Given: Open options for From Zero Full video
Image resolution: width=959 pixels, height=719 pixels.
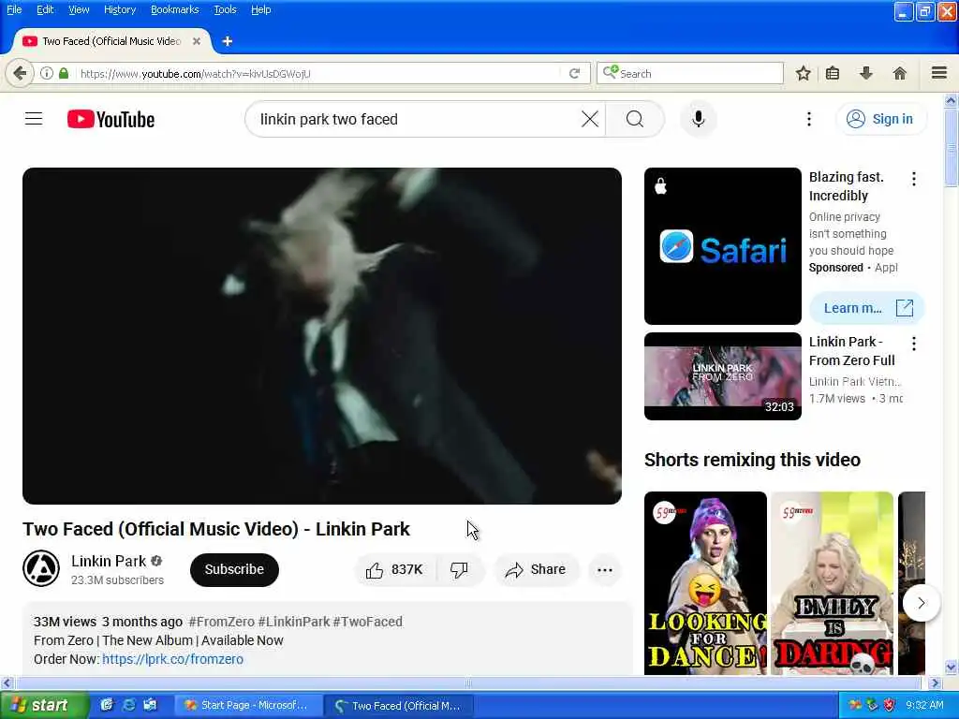Looking at the screenshot, I should coord(914,344).
